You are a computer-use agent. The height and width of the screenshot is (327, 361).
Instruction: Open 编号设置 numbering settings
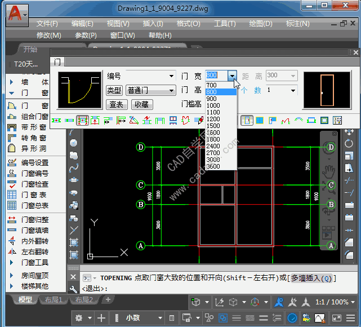coord(35,163)
